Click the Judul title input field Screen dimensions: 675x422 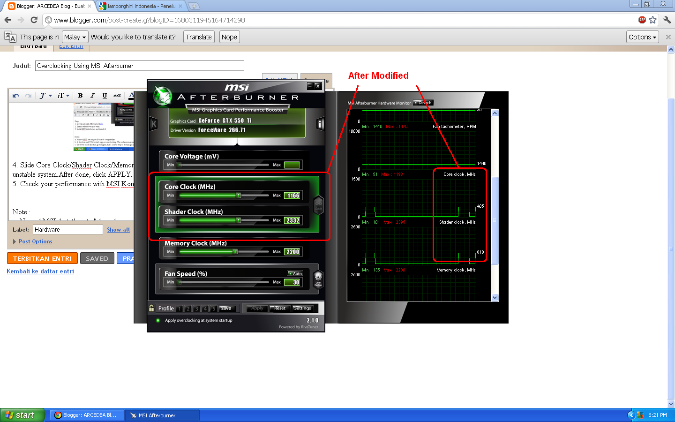click(x=140, y=66)
